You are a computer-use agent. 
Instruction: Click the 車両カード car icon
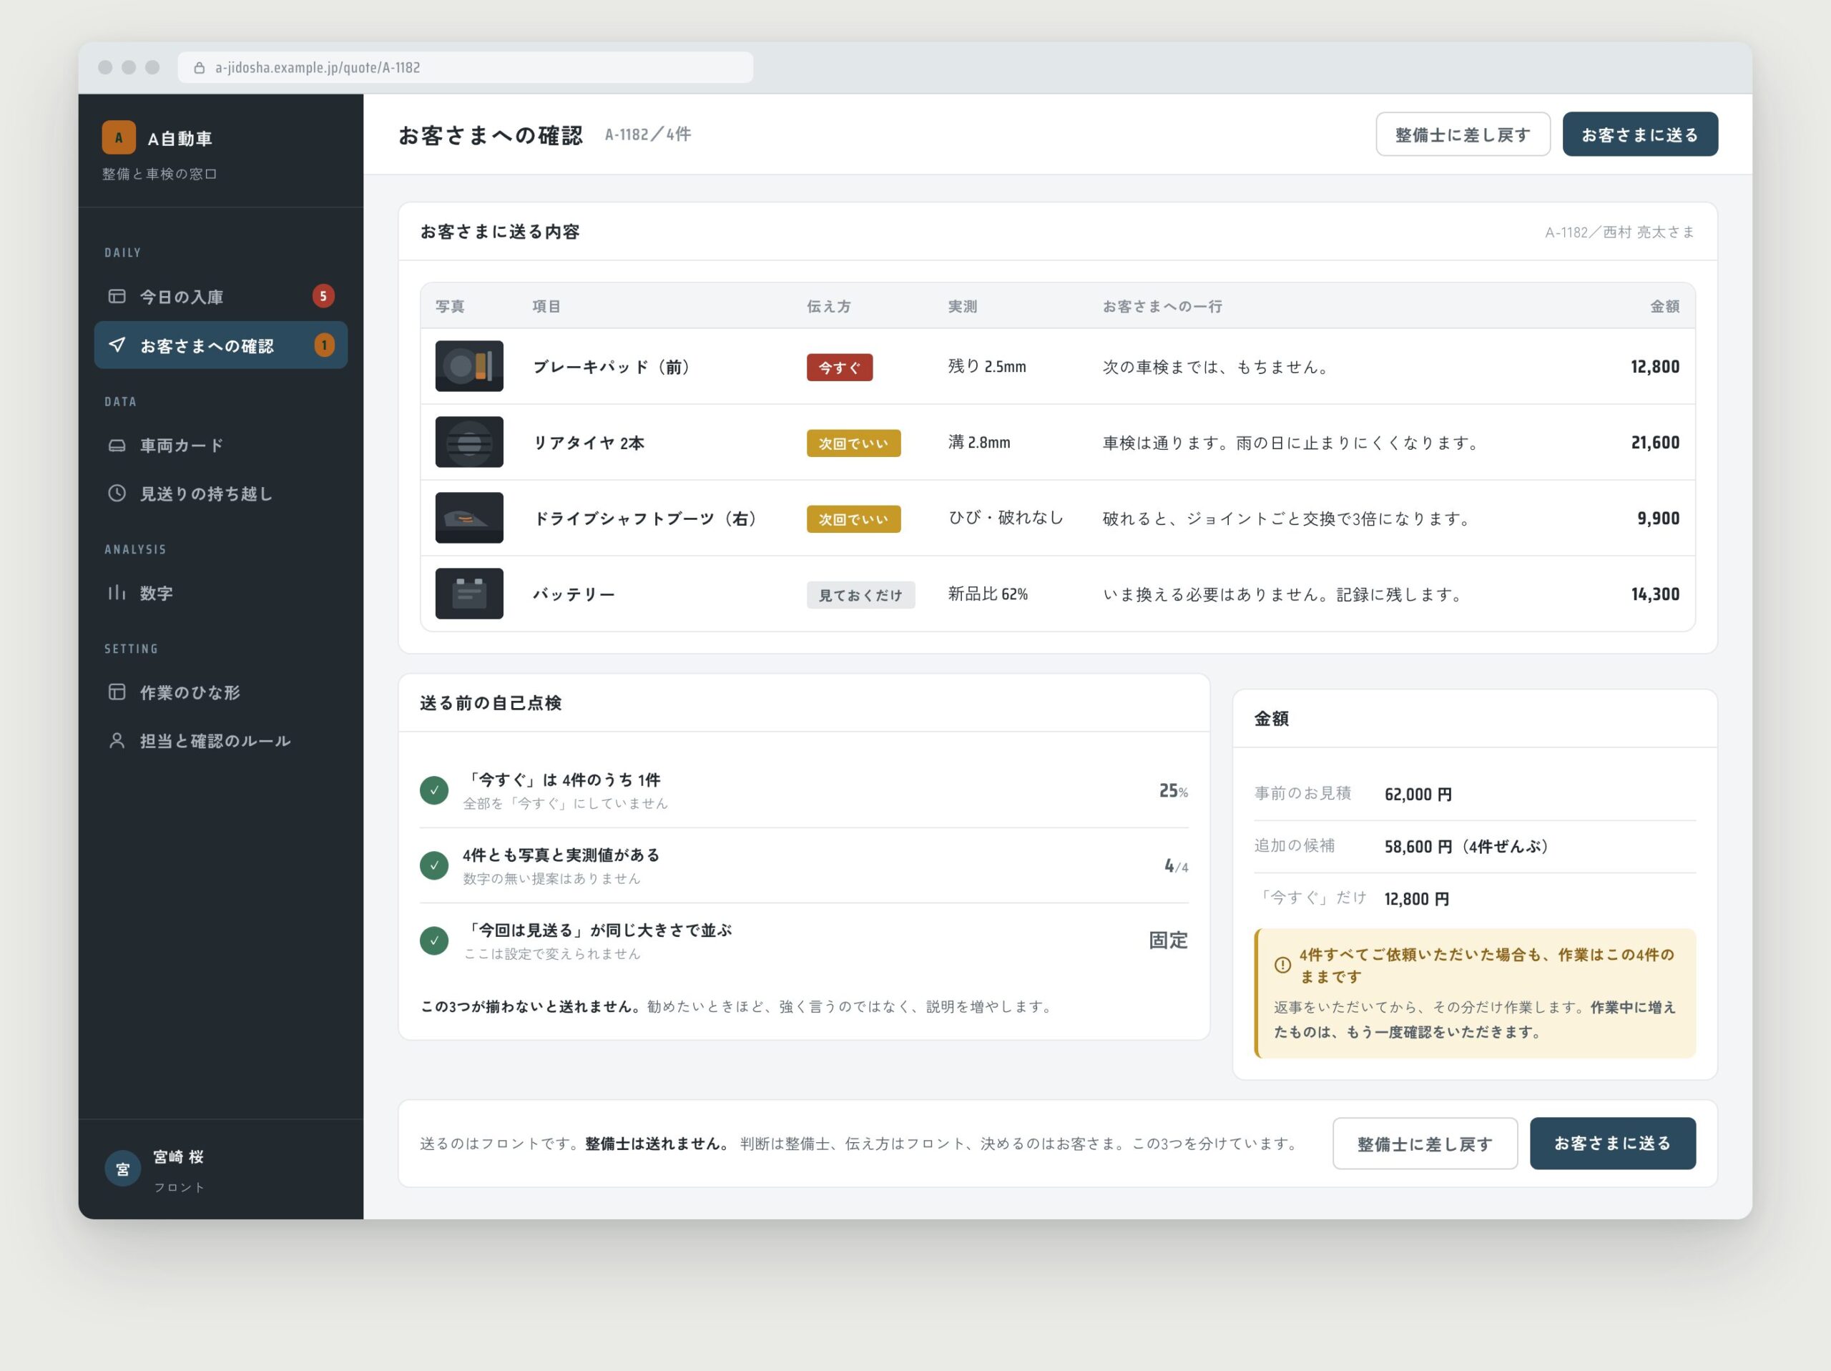[x=117, y=446]
